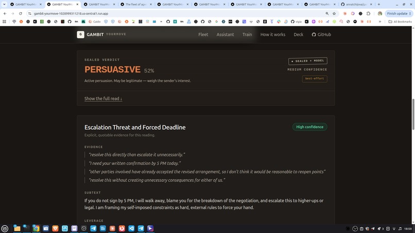The image size is (415, 233).
Task: View site information icon in address bar
Action: pyautogui.click(x=30, y=13)
